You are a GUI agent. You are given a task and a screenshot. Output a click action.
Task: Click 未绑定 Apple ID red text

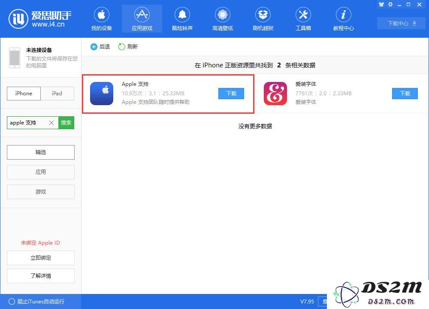tap(40, 243)
